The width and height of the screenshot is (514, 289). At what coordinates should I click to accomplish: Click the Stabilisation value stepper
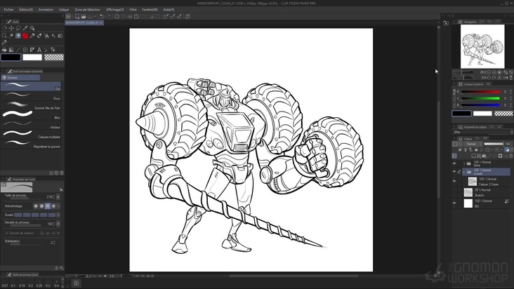[54, 243]
